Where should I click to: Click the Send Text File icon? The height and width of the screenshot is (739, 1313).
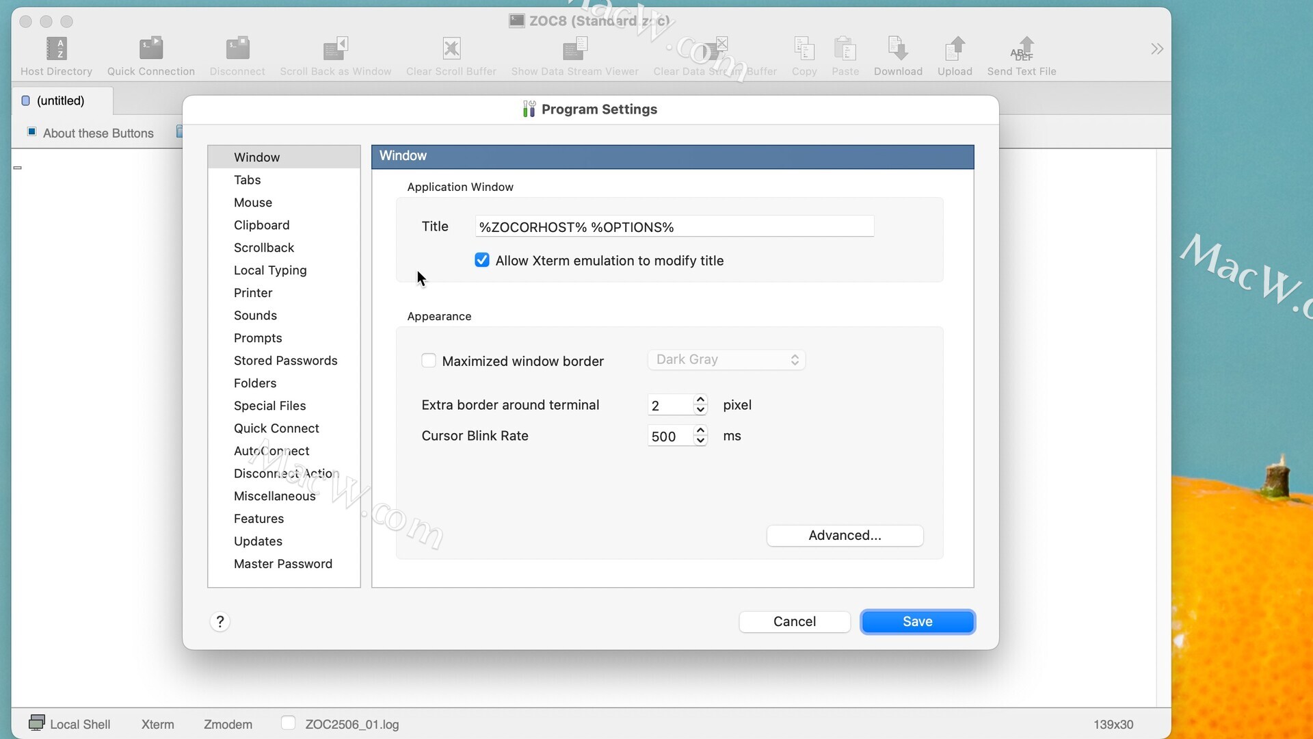(x=1022, y=49)
